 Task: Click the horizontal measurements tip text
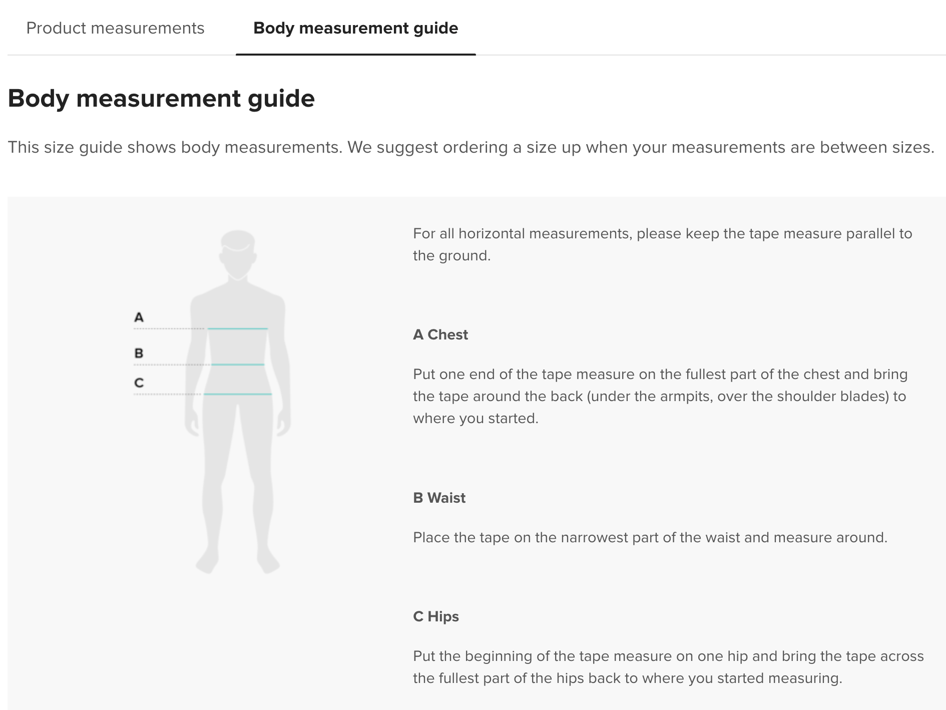(x=663, y=244)
